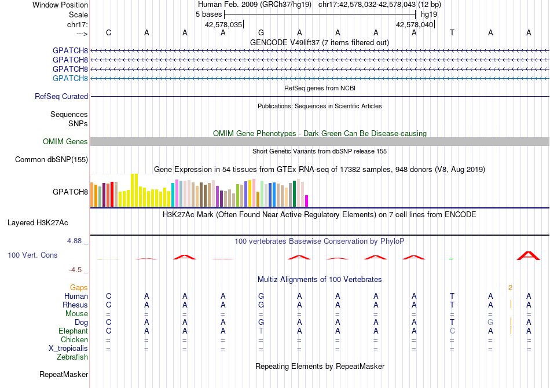The width and height of the screenshot is (550, 388).
Task: Click the Window Position track label
Action: click(60, 5)
